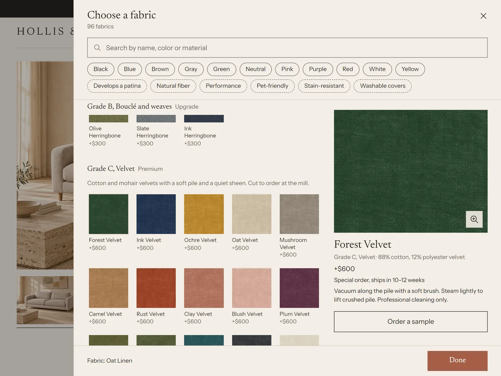Select the Clay Velvet swatch
501x376 pixels.
204,288
